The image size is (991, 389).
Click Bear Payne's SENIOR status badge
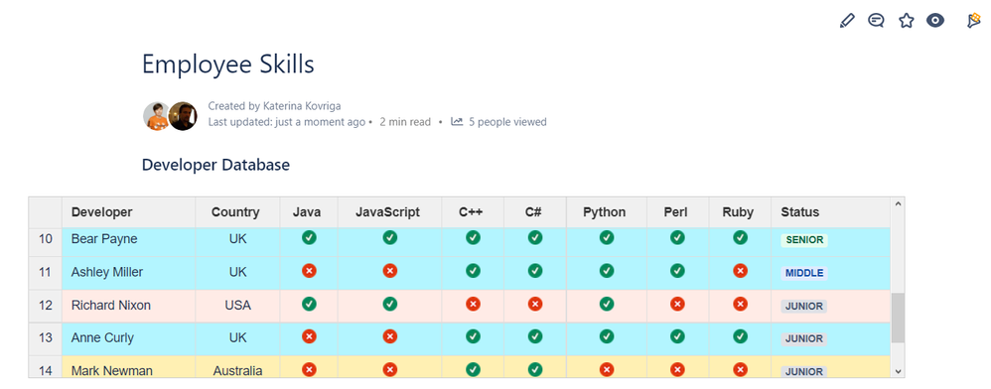coord(804,240)
